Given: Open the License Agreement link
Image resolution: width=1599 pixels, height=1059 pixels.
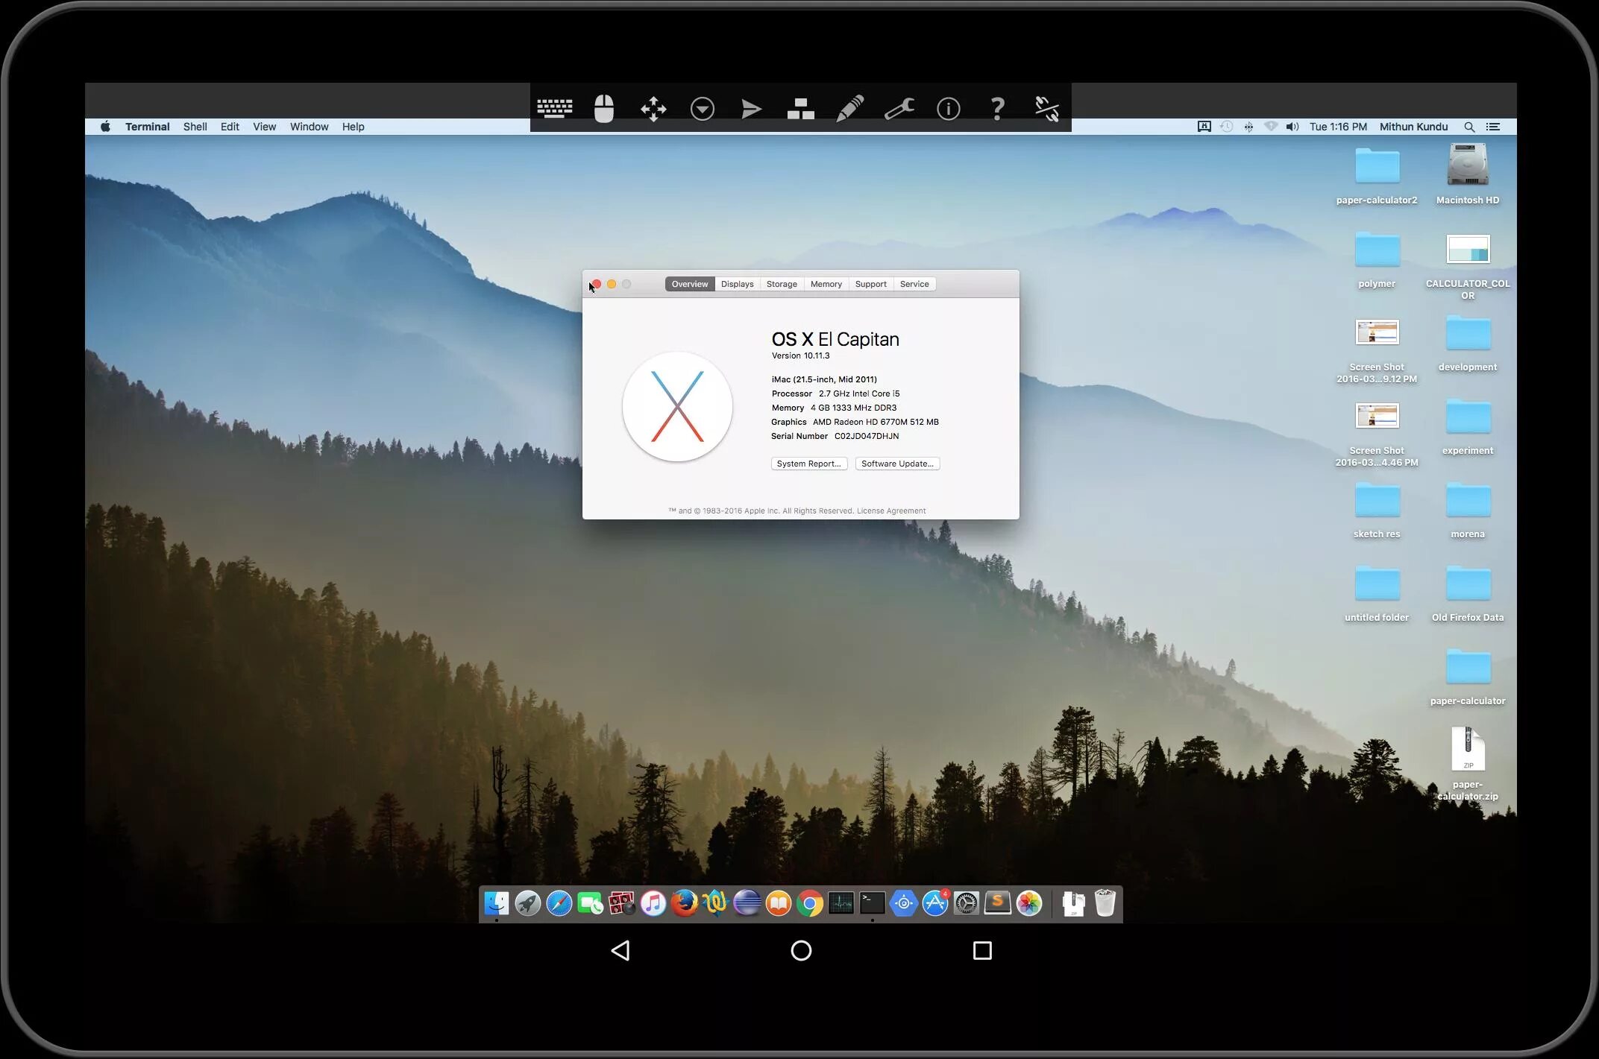Looking at the screenshot, I should point(891,510).
